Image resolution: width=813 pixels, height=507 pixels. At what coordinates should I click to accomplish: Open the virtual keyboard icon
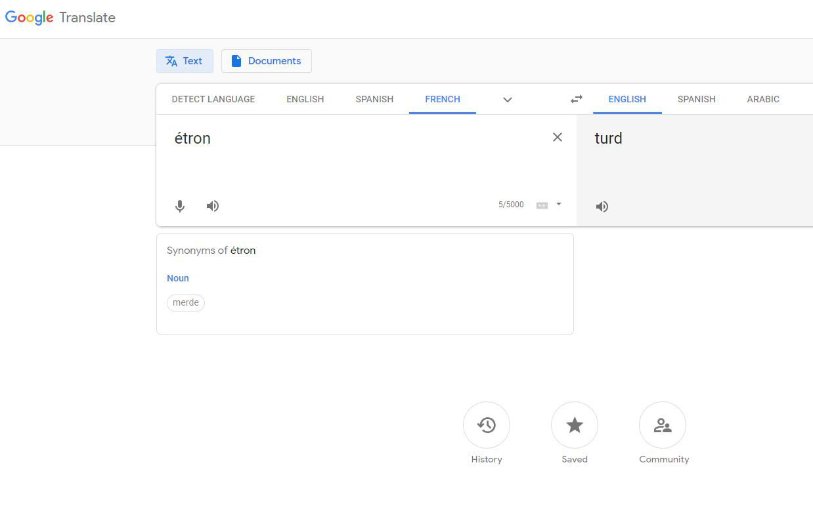[x=542, y=205]
